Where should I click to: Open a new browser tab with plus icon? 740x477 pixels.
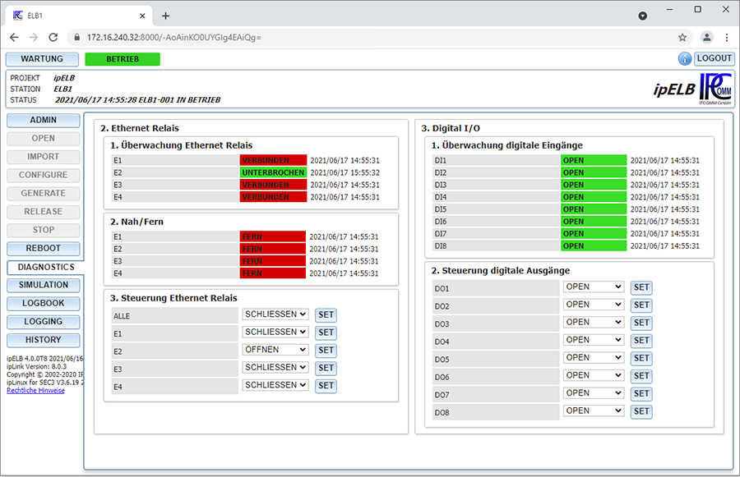pos(165,16)
